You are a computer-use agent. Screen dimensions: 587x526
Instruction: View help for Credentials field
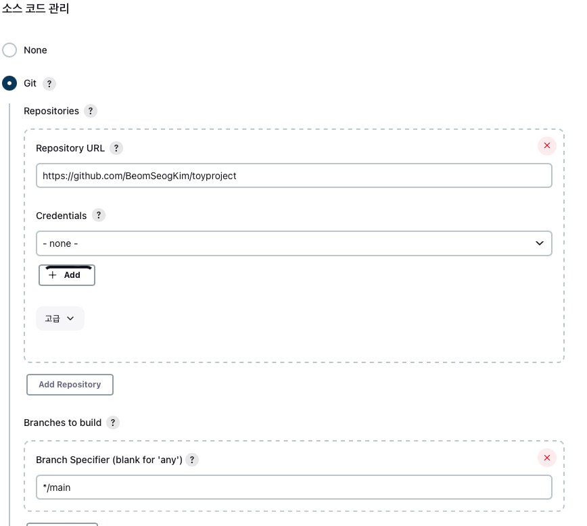[99, 215]
